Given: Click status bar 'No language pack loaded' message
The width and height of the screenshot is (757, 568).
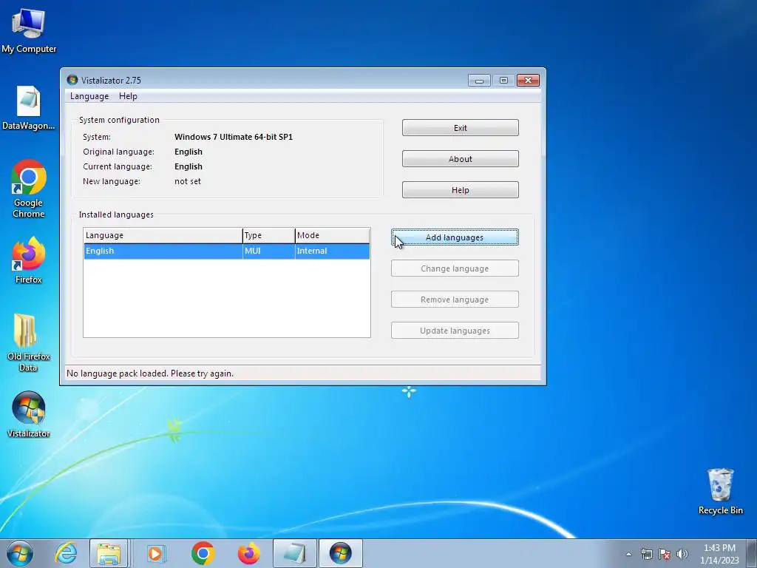Looking at the screenshot, I should (x=149, y=373).
